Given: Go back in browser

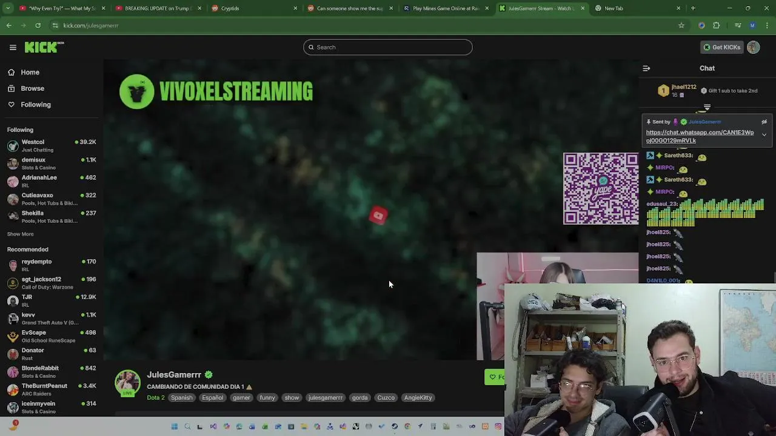Looking at the screenshot, I should click(x=9, y=25).
